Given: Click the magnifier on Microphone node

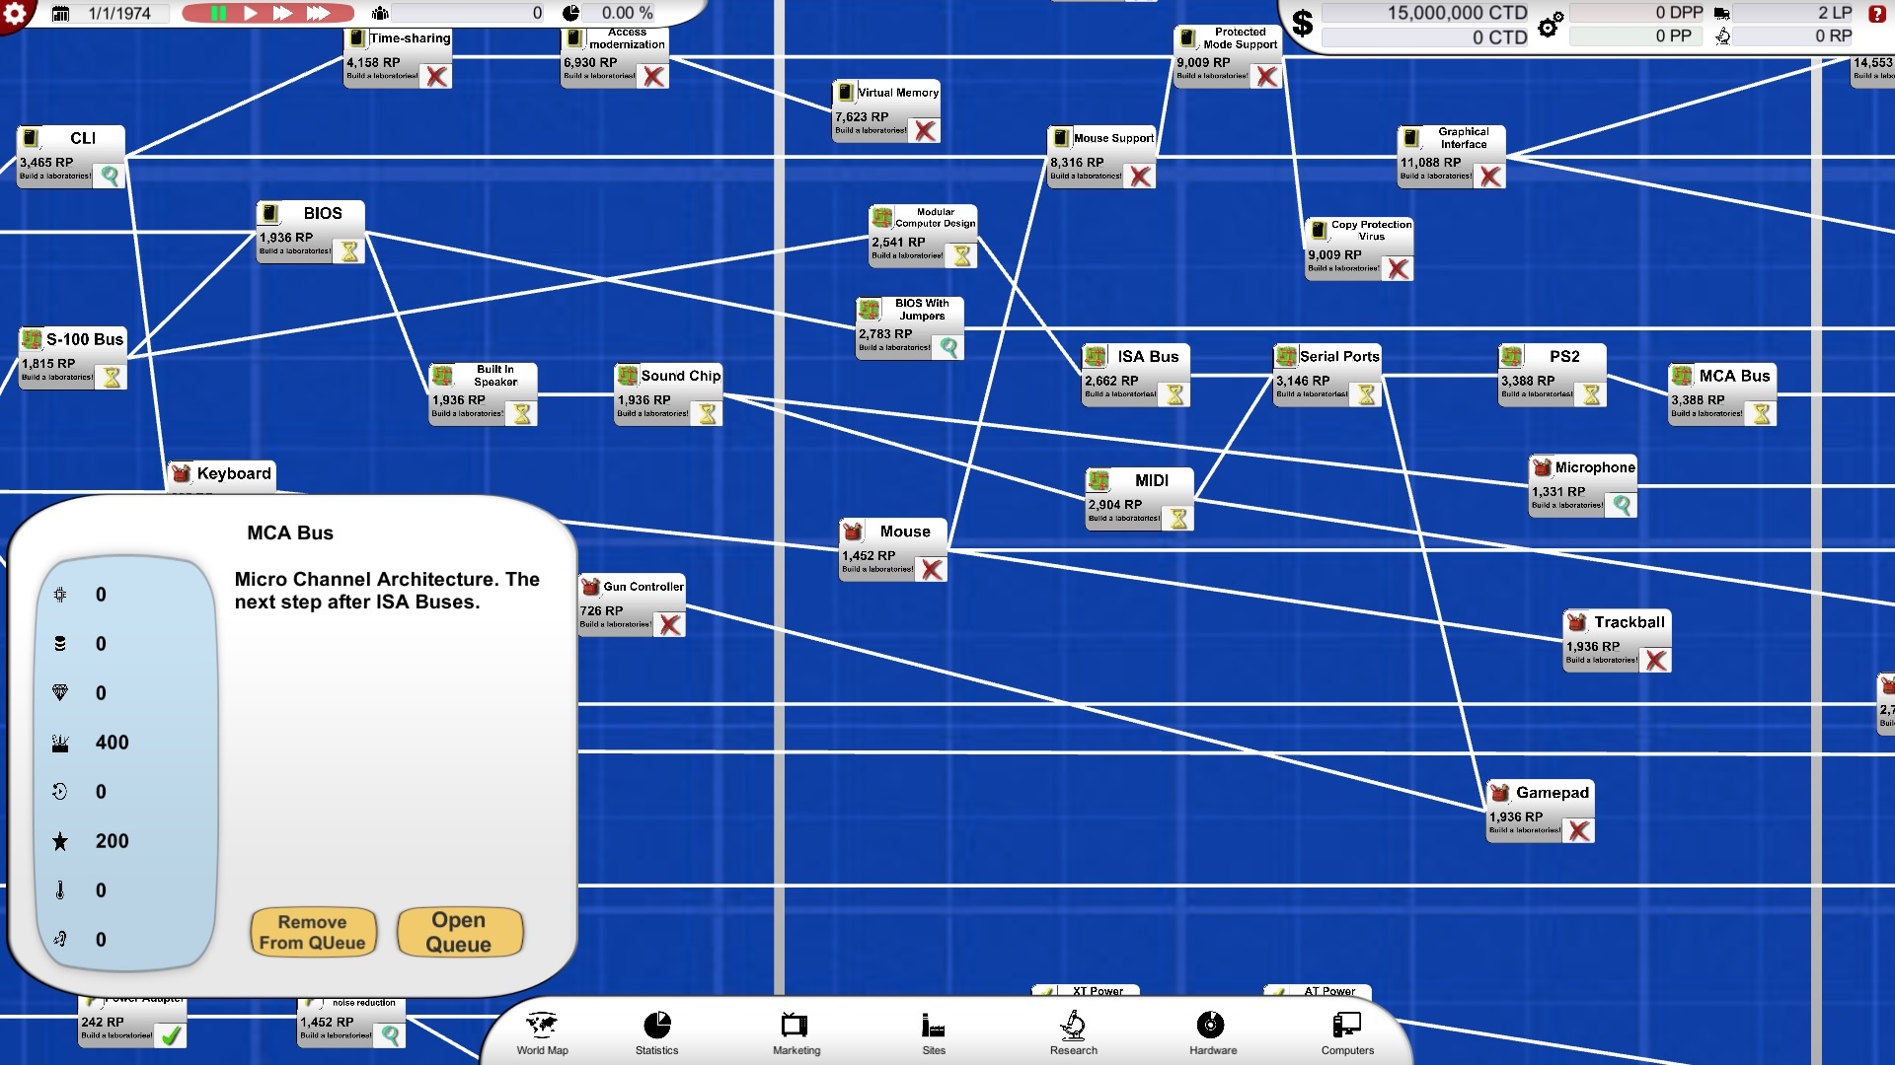Looking at the screenshot, I should [1622, 506].
